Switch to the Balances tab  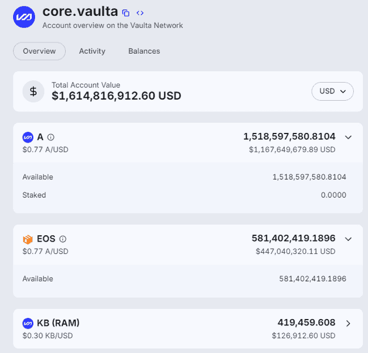click(x=144, y=51)
